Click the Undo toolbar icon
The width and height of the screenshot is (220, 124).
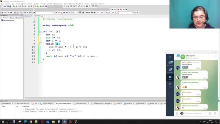14,6
